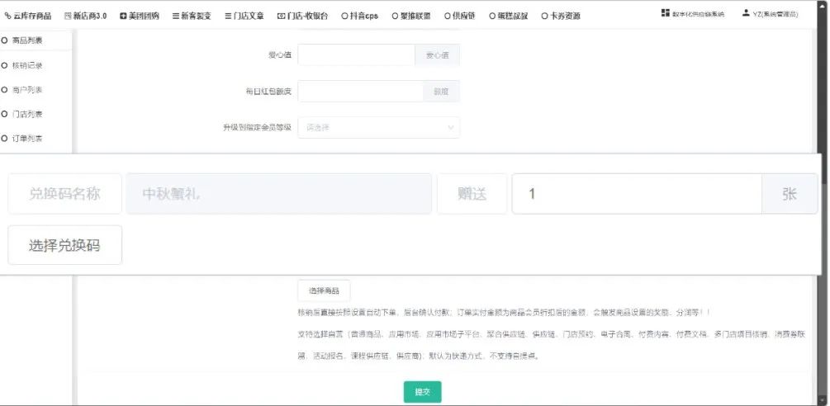Select 商品列表 in the sidebar
Image resolution: width=830 pixels, height=406 pixels.
pos(22,40)
